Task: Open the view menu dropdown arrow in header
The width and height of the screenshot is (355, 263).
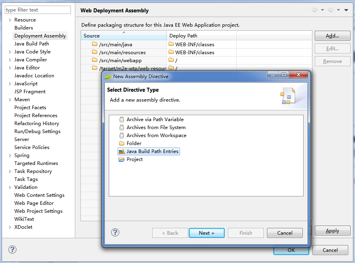Action: (x=346, y=10)
